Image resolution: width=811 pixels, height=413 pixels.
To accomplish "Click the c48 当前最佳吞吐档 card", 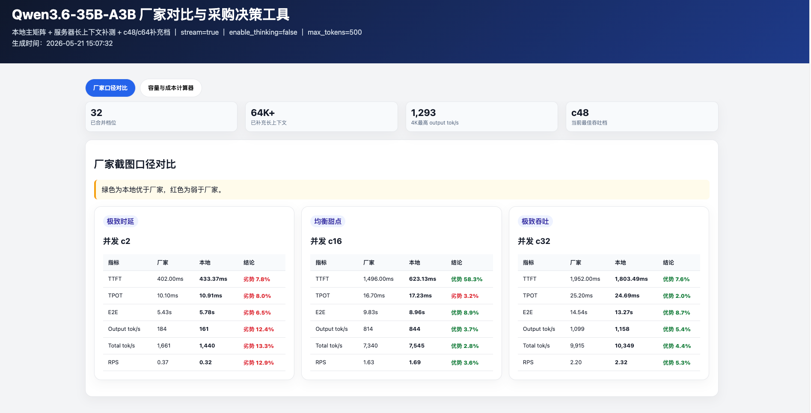I will (642, 116).
